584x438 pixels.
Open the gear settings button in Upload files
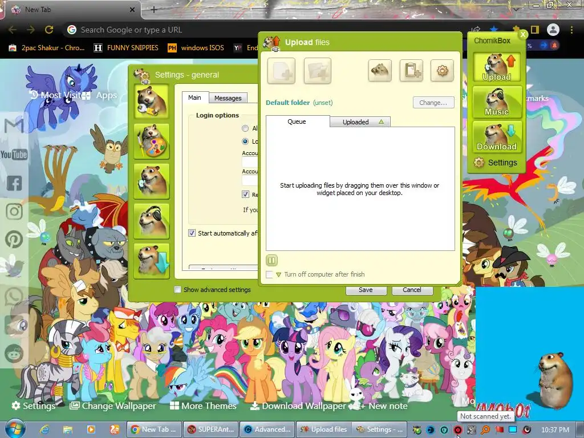(x=442, y=70)
